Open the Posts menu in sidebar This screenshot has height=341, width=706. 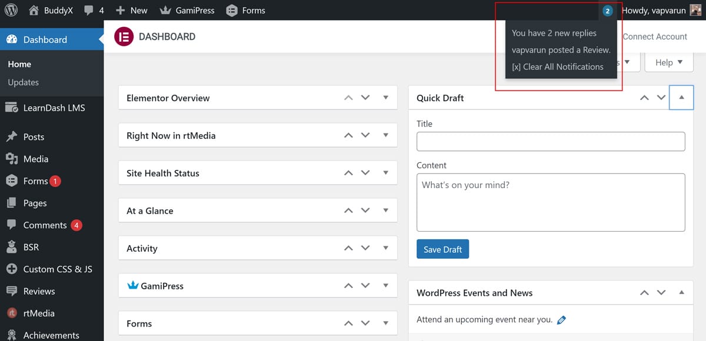click(34, 136)
